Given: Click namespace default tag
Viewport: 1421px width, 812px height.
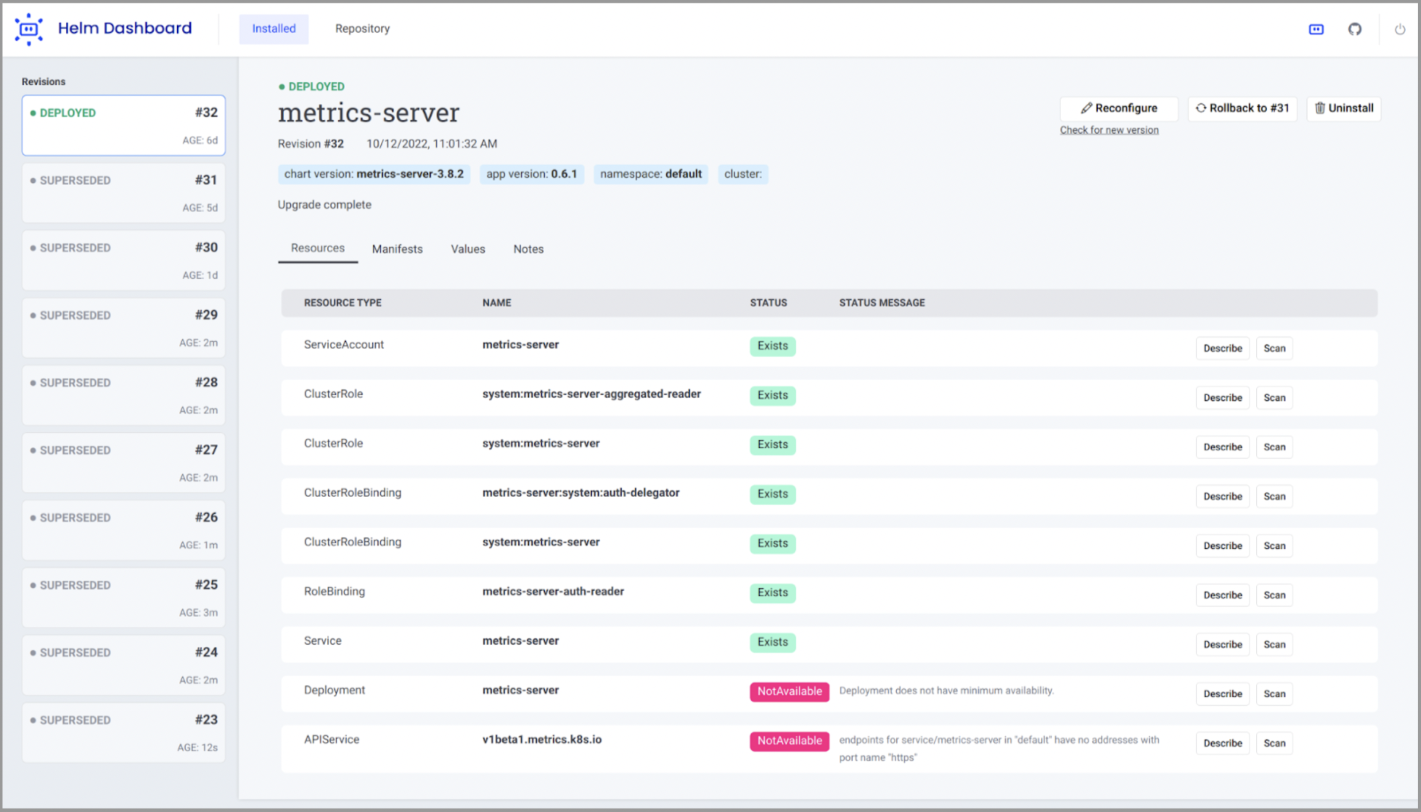Looking at the screenshot, I should click(x=651, y=174).
